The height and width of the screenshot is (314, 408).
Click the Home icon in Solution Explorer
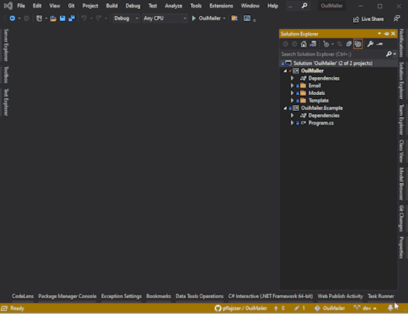click(x=304, y=45)
